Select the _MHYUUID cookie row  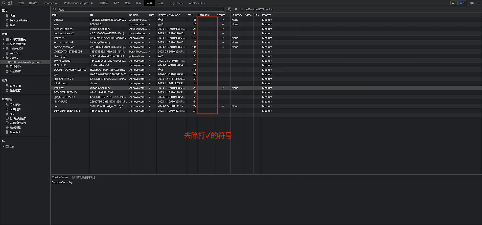pos(266,102)
